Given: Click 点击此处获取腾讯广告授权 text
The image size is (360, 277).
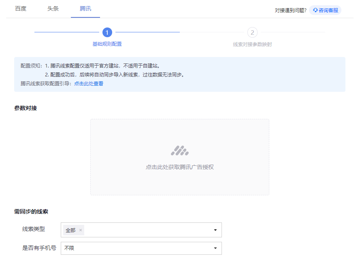Looking at the screenshot, I should tap(180, 167).
